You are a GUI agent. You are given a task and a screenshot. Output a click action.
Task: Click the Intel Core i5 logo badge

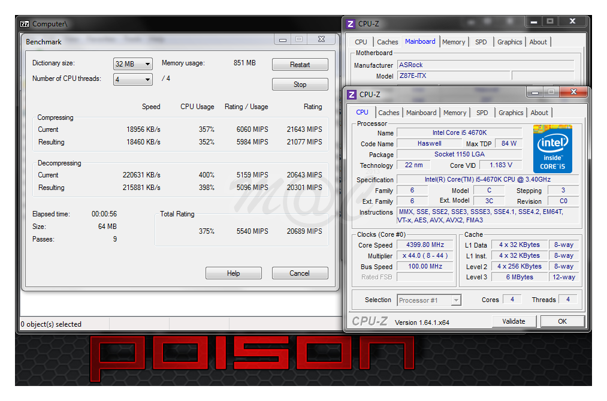tap(552, 149)
